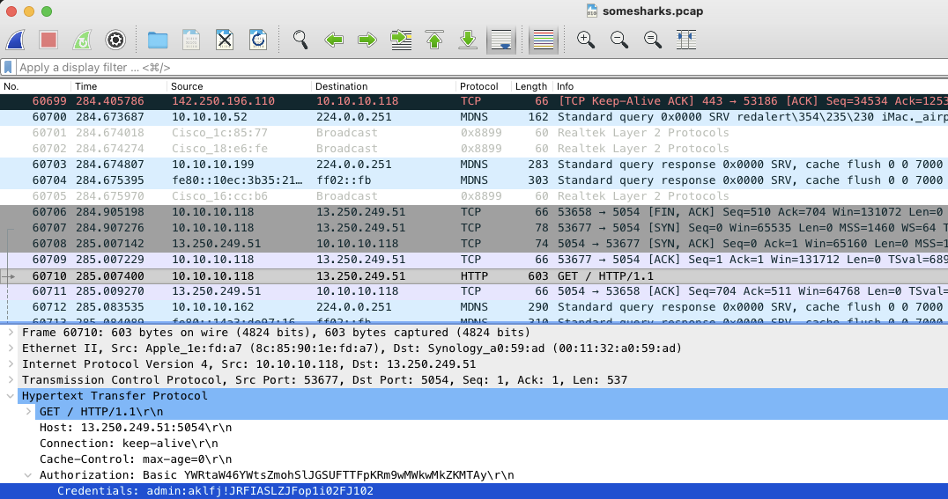Expand the Ethernet II details
Image resolution: width=948 pixels, height=499 pixels.
click(11, 348)
